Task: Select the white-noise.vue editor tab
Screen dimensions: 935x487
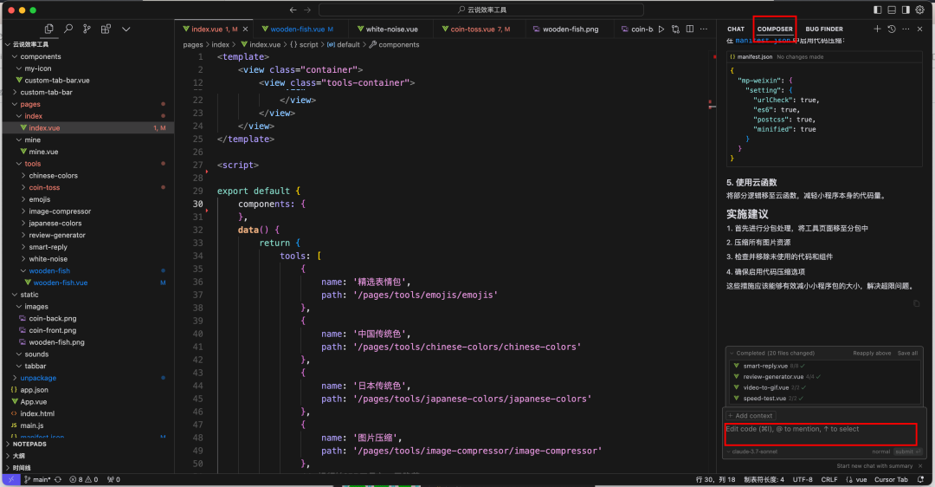Action: [x=392, y=29]
